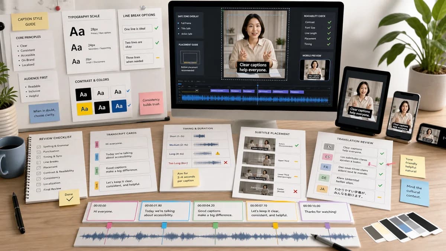Viewport: 446px width, 251px height.
Task: Tick the Contrast & Readability checkbox
Action: pyautogui.click(x=39, y=173)
